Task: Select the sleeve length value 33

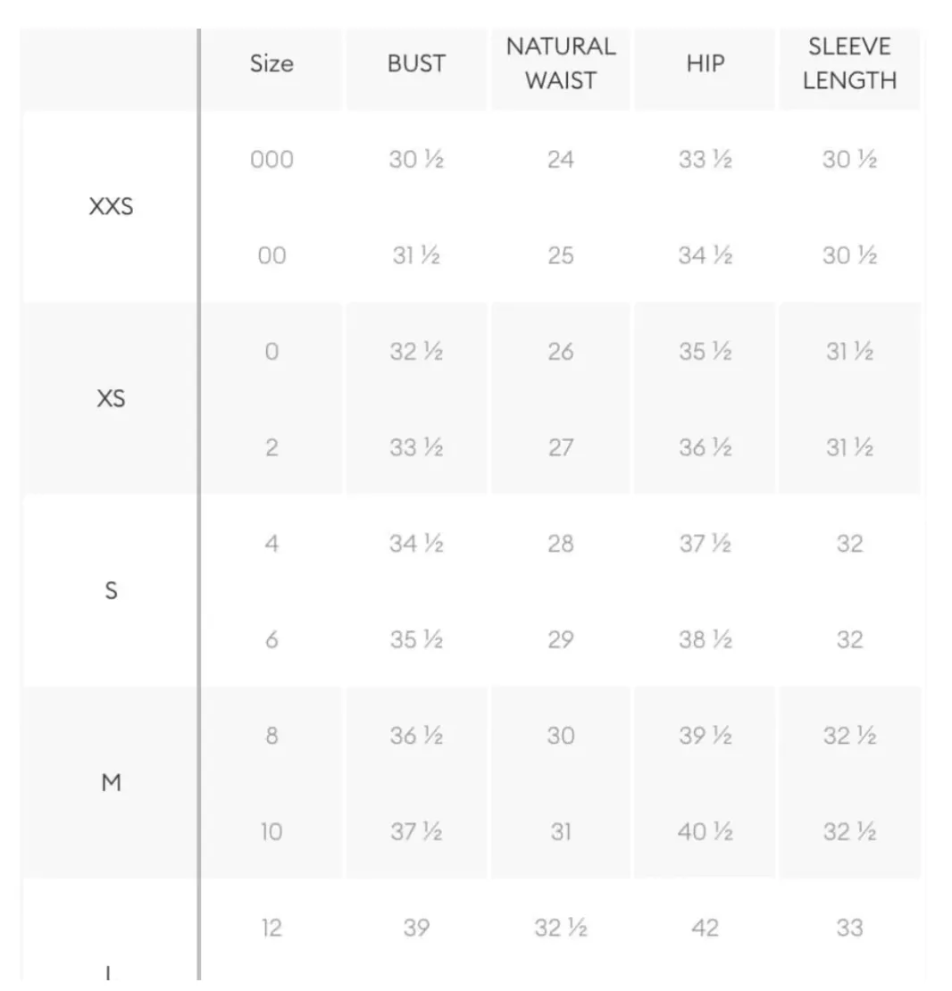Action: click(849, 928)
